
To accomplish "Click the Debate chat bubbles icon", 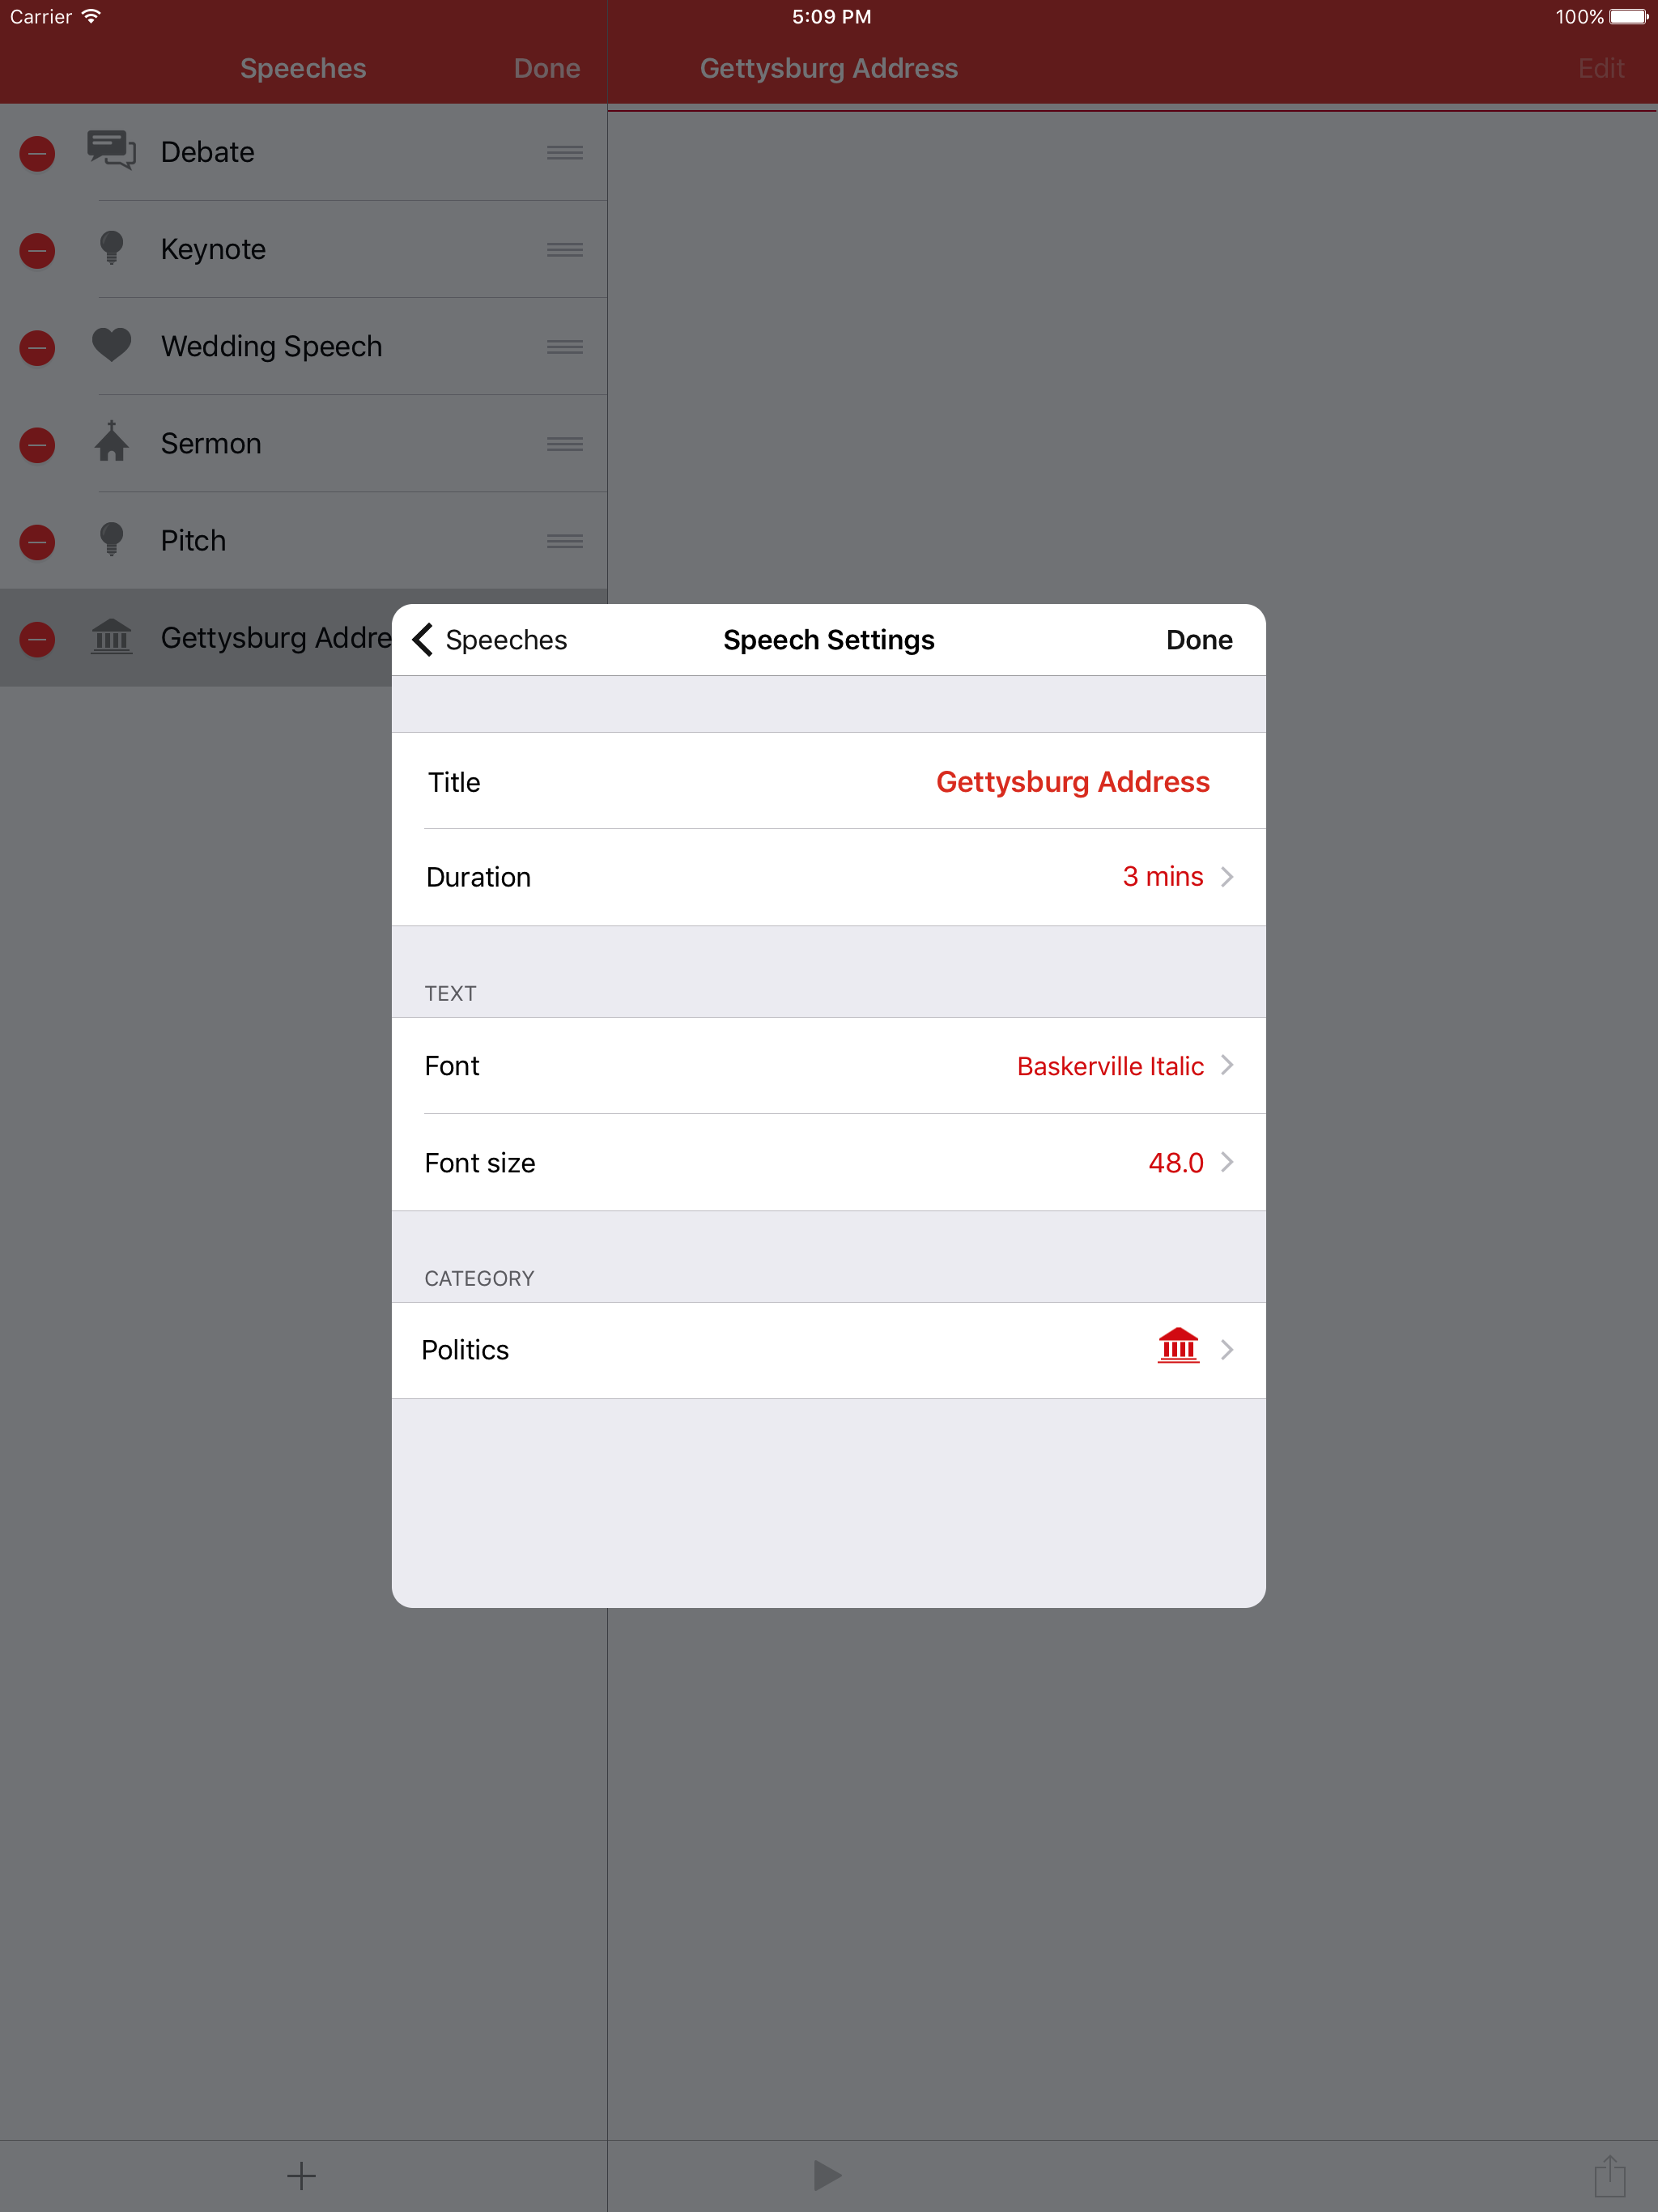I will click(x=111, y=150).
